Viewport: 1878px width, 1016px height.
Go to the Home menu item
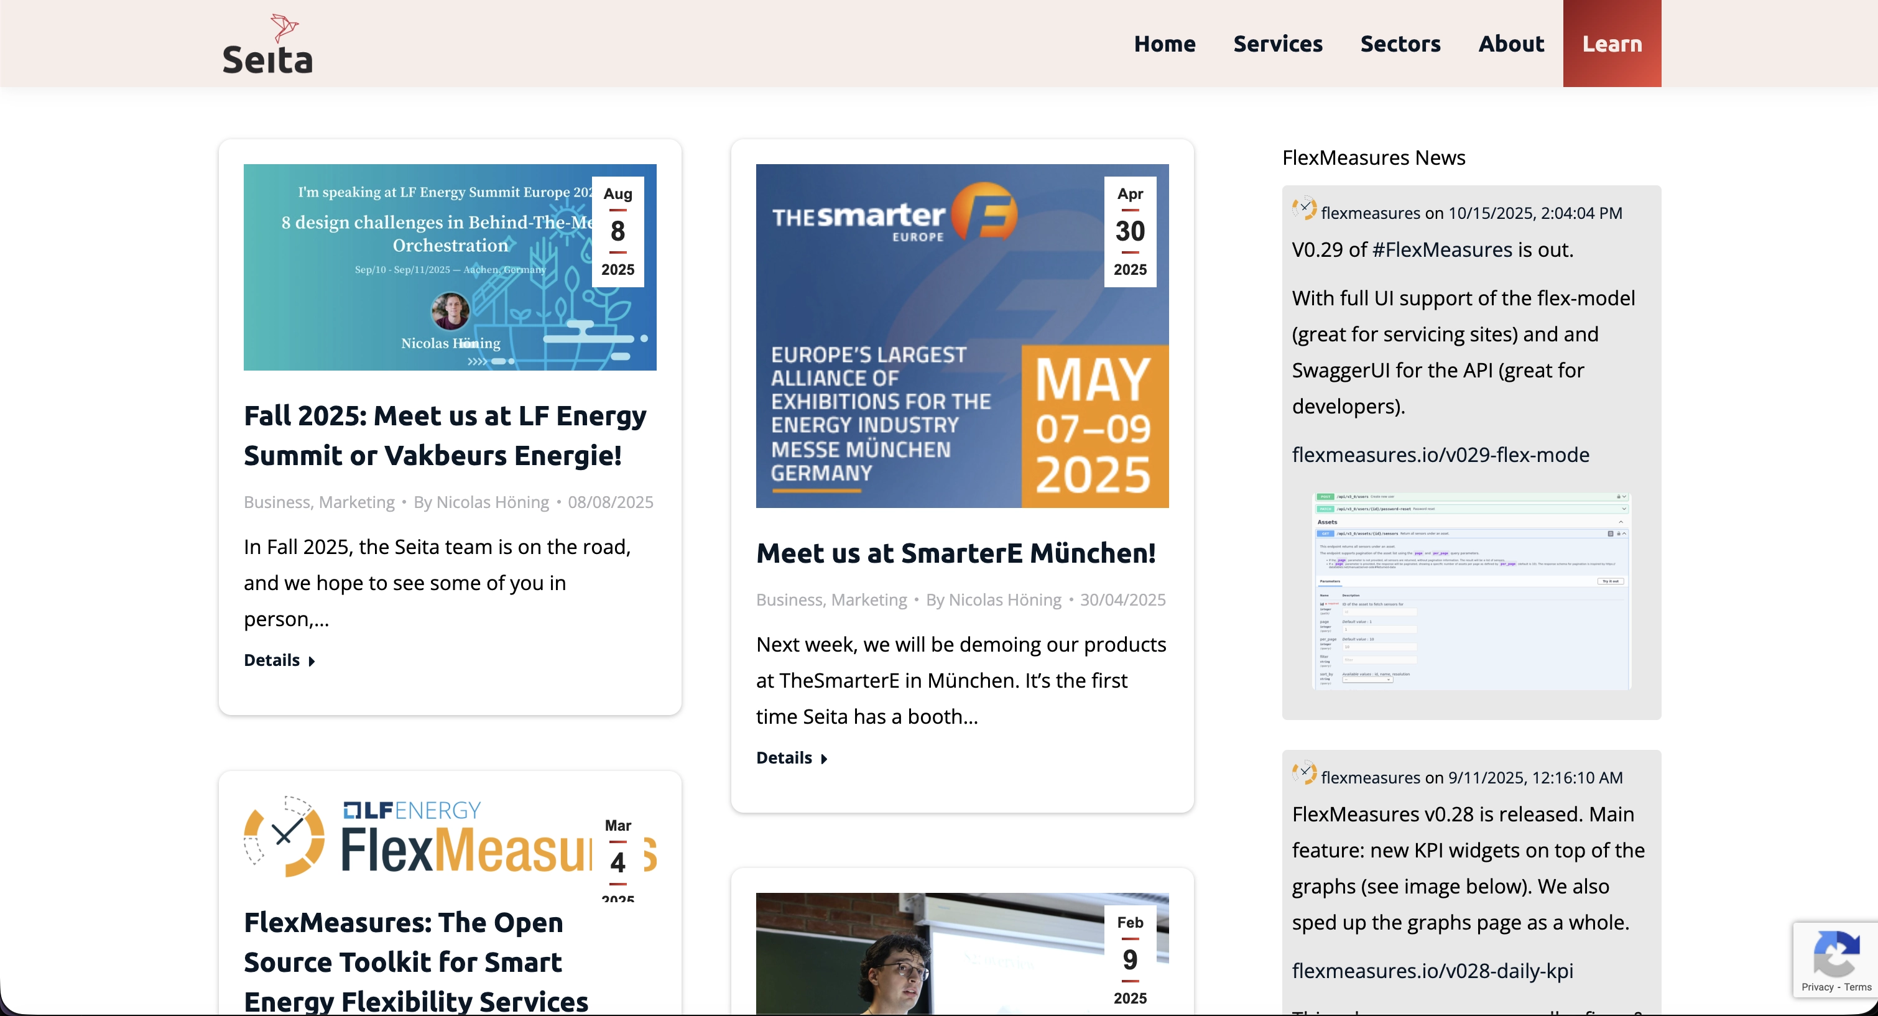click(x=1164, y=44)
